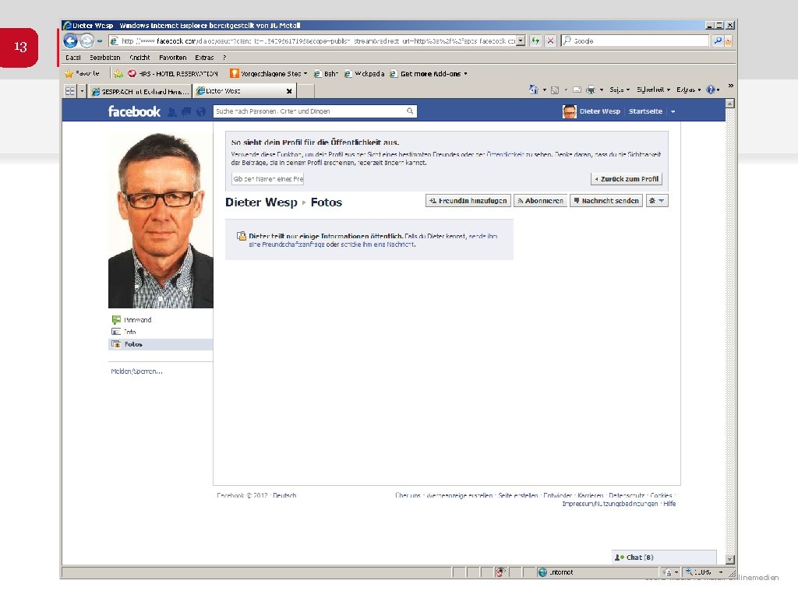Screen dimensions: 798x598
Task: Click Dieter Wesp avatar in Facebook header
Action: [x=570, y=111]
